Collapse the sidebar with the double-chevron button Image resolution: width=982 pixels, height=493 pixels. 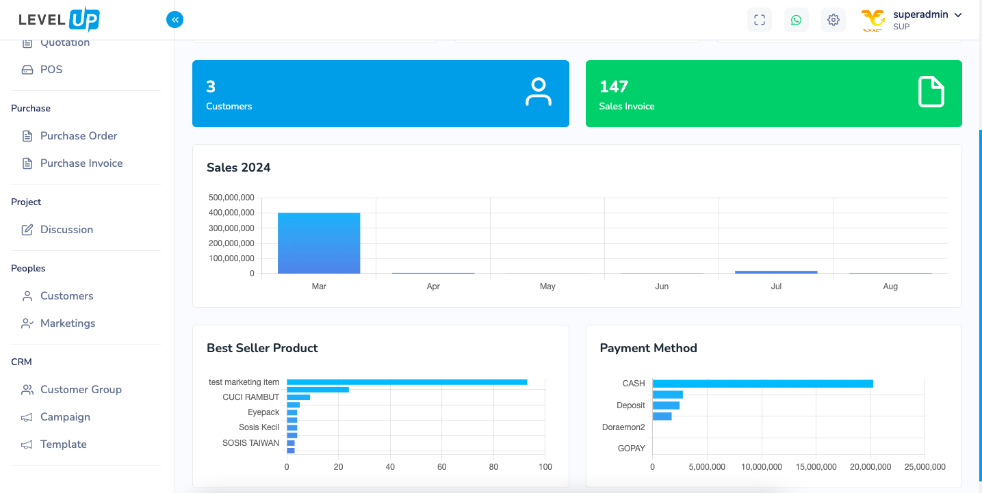(x=175, y=20)
